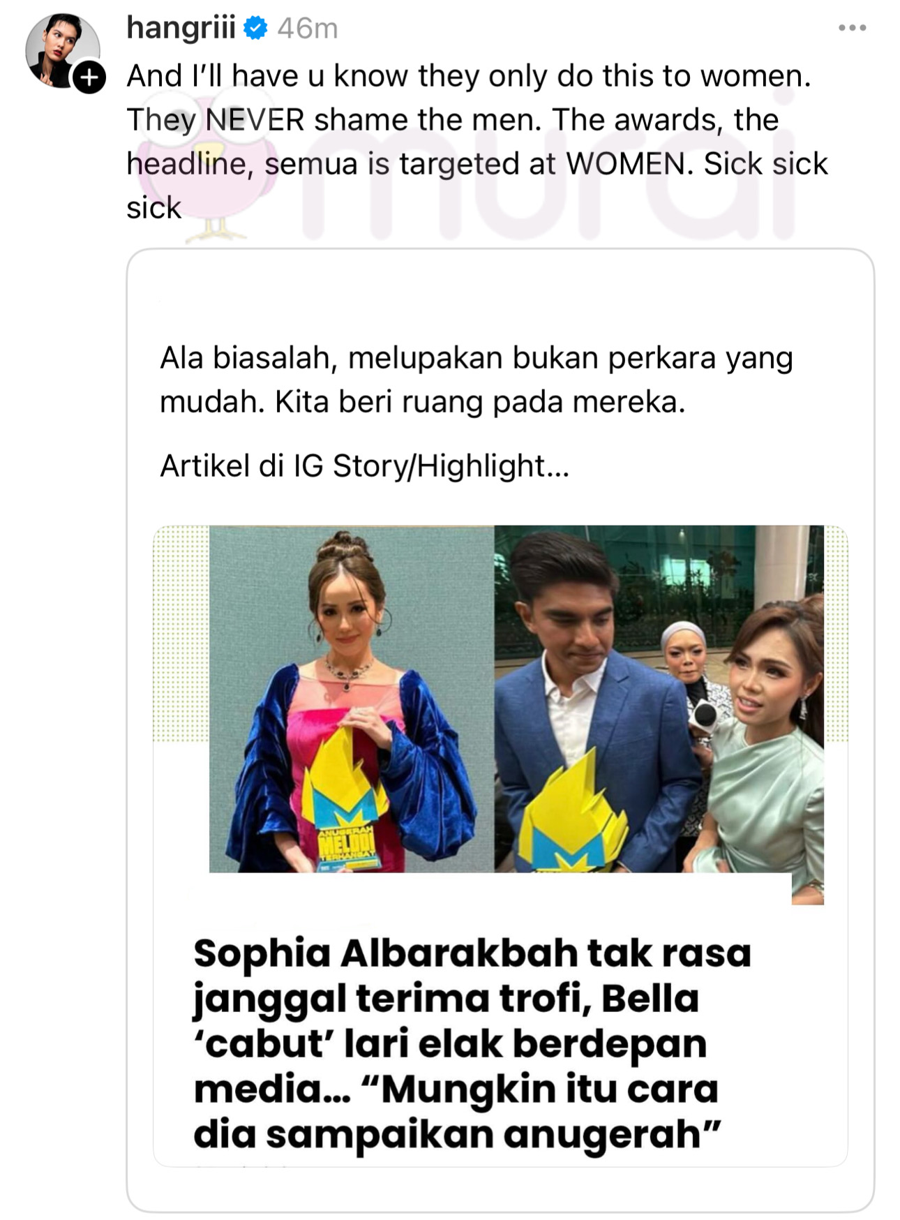Screen dimensions: 900x1220
Task: Open the quoted post card border area
Action: pos(500,730)
